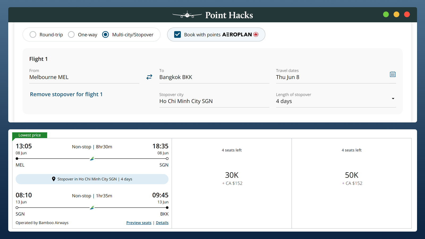The width and height of the screenshot is (425, 239).
Task: Click the To field Bangkok BKK
Action: tap(214, 76)
